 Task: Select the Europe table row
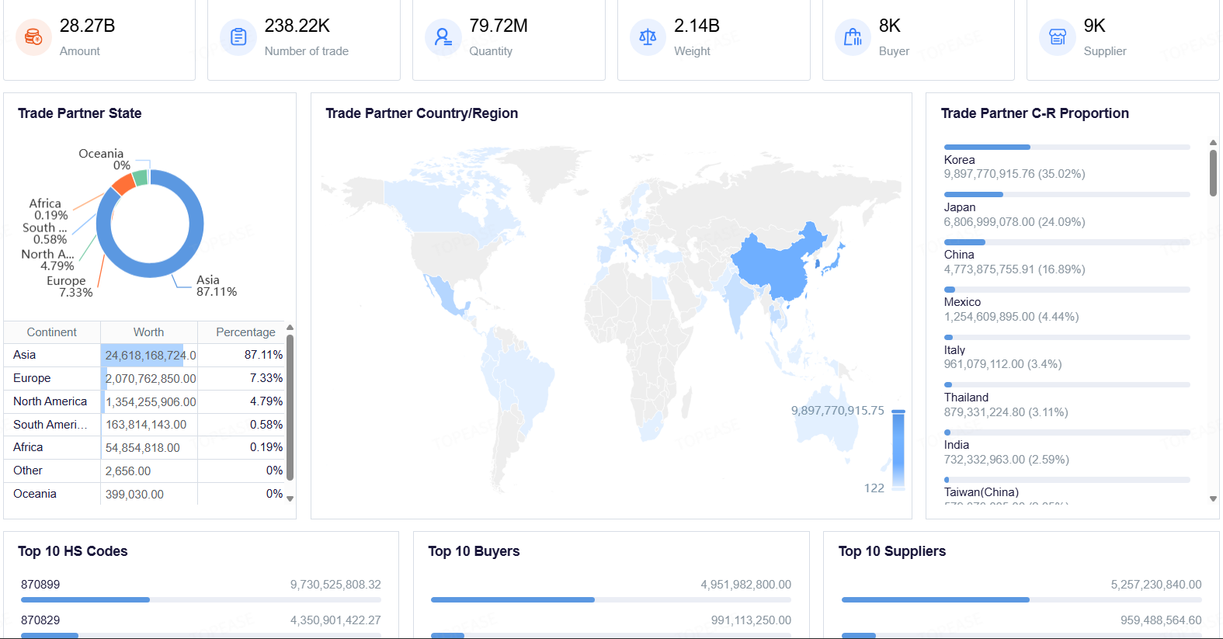[x=145, y=378]
